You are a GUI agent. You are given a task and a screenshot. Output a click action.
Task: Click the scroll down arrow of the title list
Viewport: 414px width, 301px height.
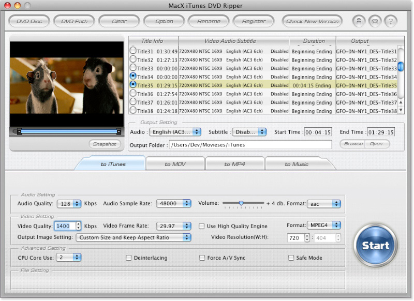(x=401, y=110)
